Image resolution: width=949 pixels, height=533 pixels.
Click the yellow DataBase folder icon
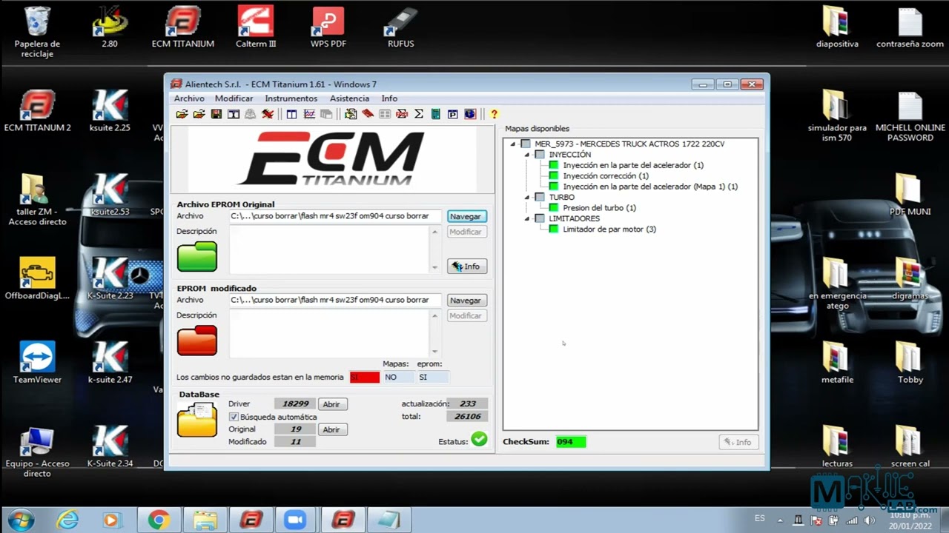coord(197,420)
